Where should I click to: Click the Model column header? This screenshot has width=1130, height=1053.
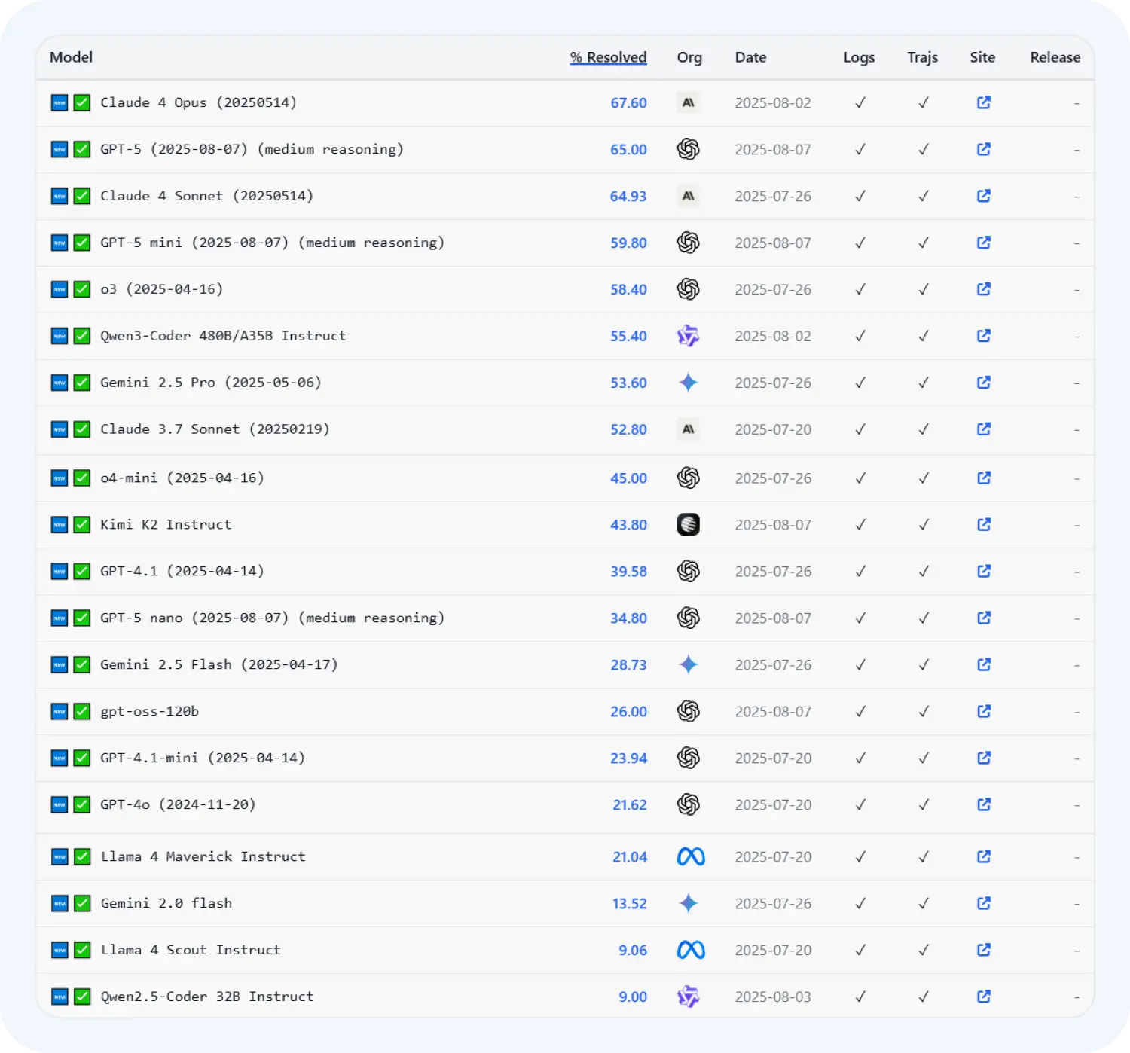[71, 57]
